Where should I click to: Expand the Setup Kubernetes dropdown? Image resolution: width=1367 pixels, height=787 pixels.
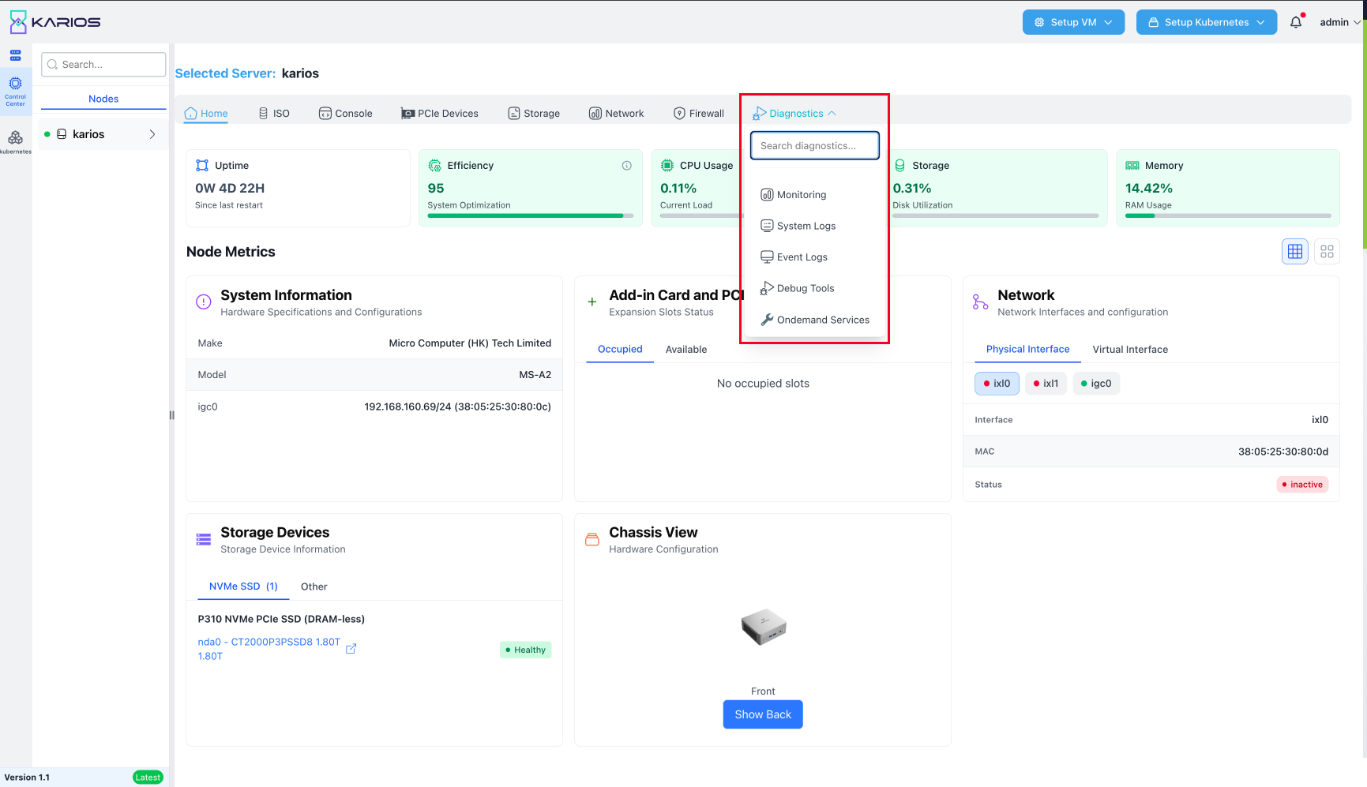pyautogui.click(x=1206, y=22)
